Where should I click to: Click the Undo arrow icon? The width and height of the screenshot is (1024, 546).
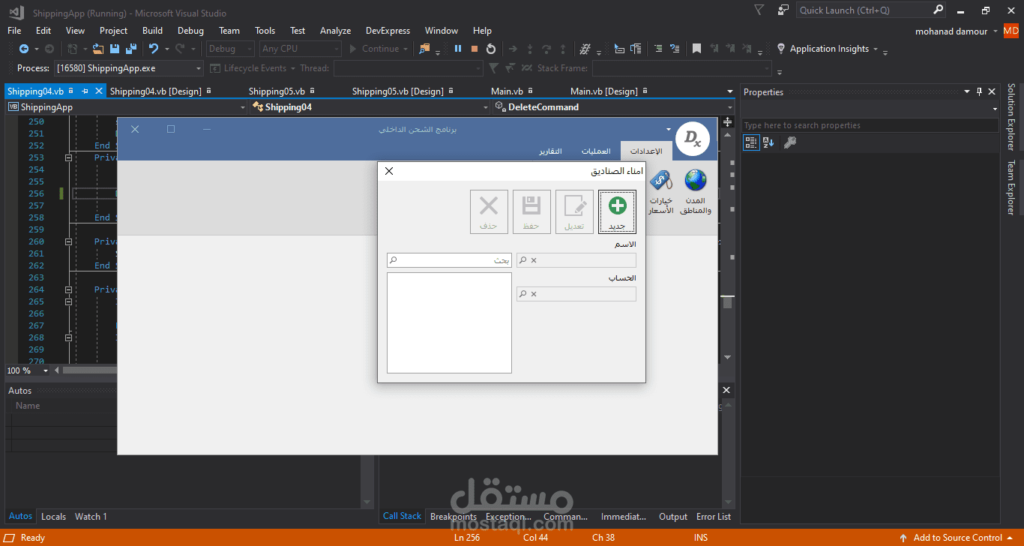click(154, 49)
